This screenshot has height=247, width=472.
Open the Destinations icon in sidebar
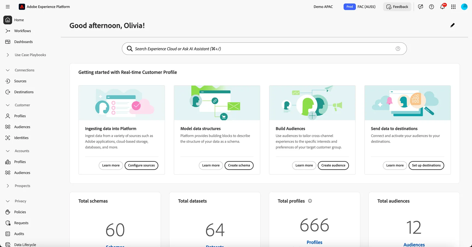(8, 92)
